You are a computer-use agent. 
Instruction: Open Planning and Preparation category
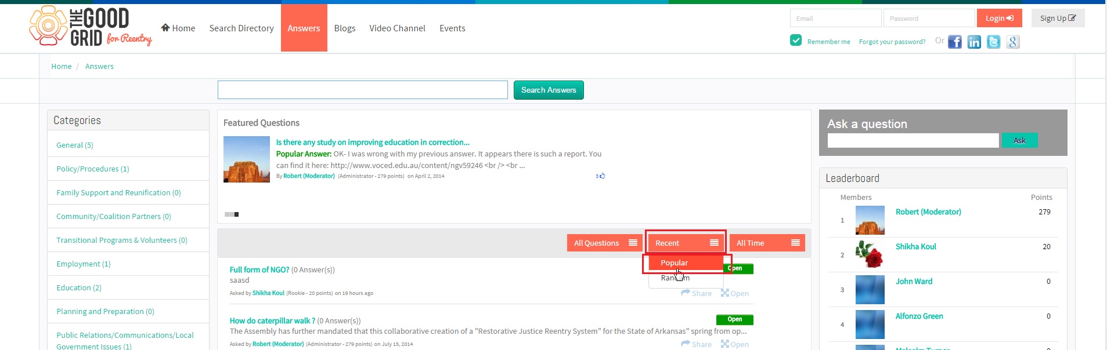click(105, 311)
